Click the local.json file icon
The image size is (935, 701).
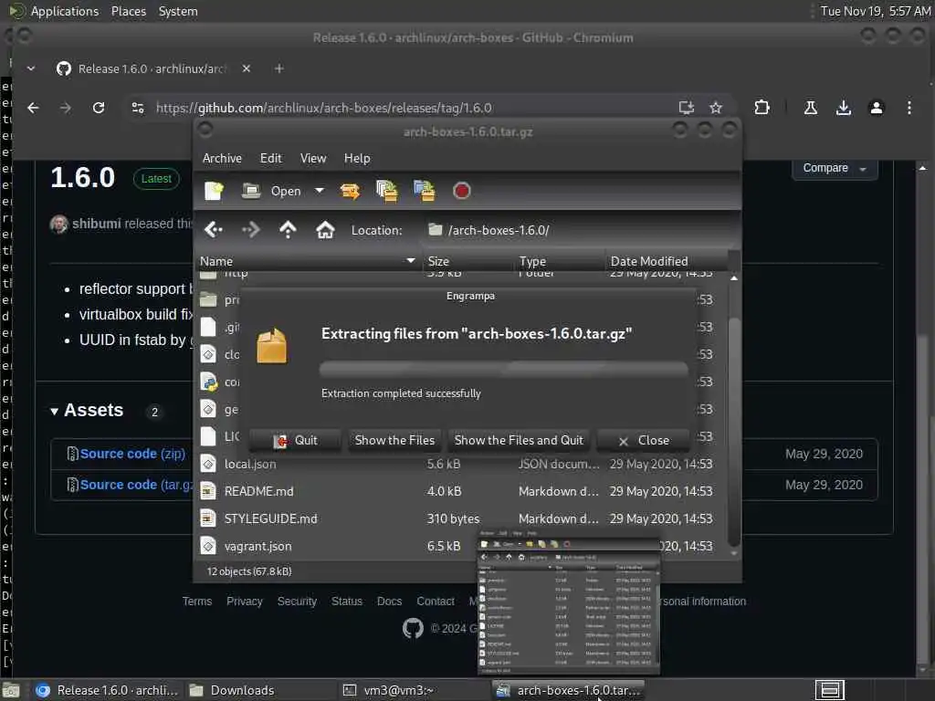coord(208,464)
